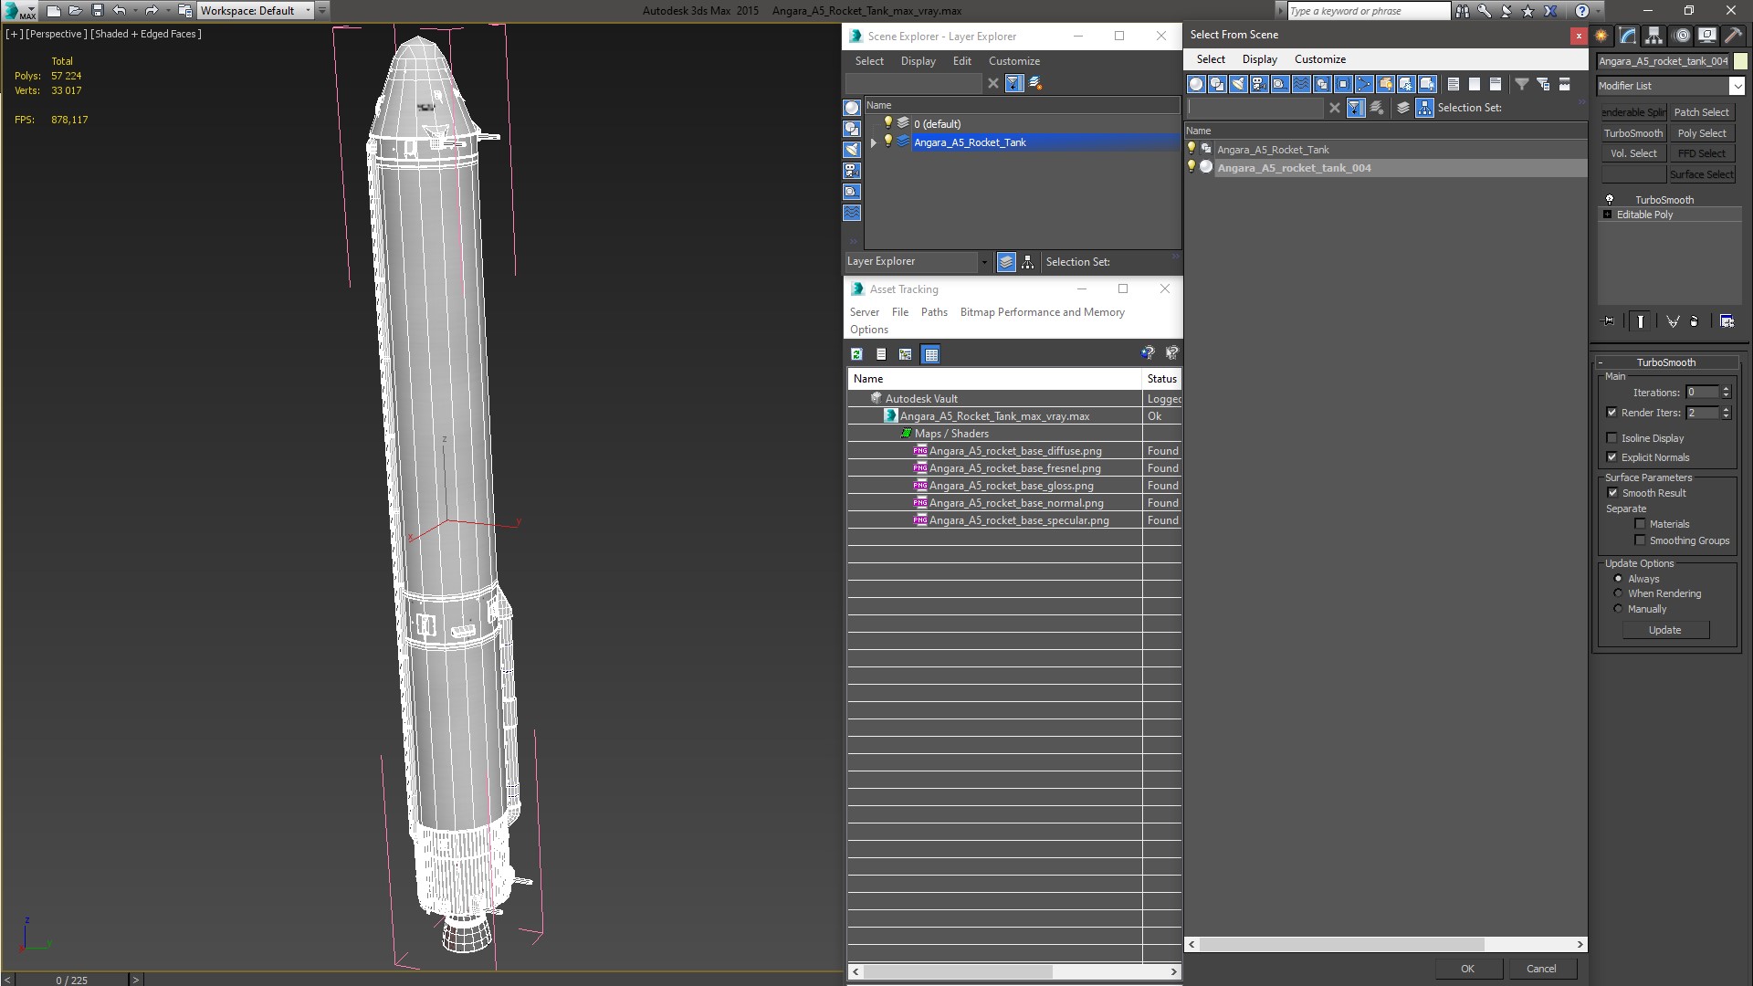1753x986 pixels.
Task: Toggle display bone objects filter in Select From Scene
Action: click(1364, 84)
